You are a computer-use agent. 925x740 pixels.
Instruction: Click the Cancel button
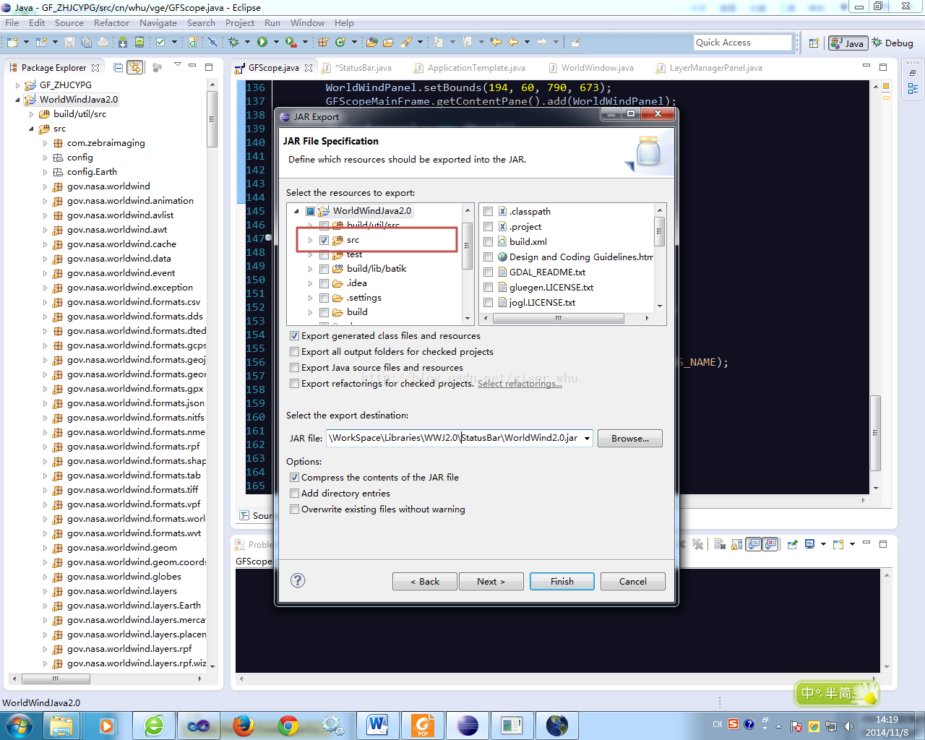point(633,581)
